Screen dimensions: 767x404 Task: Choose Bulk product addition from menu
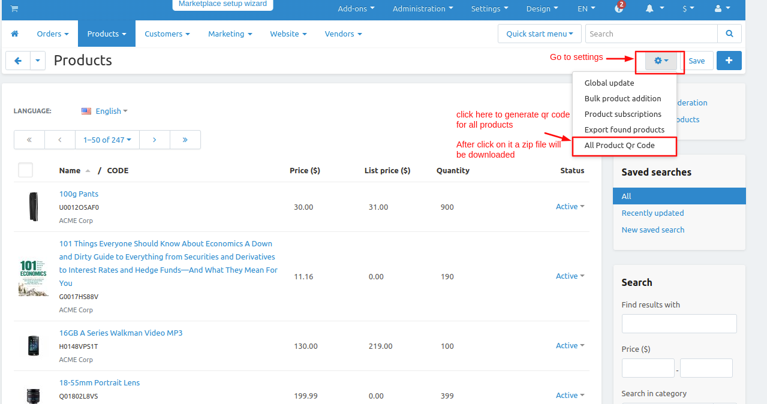tap(624, 98)
